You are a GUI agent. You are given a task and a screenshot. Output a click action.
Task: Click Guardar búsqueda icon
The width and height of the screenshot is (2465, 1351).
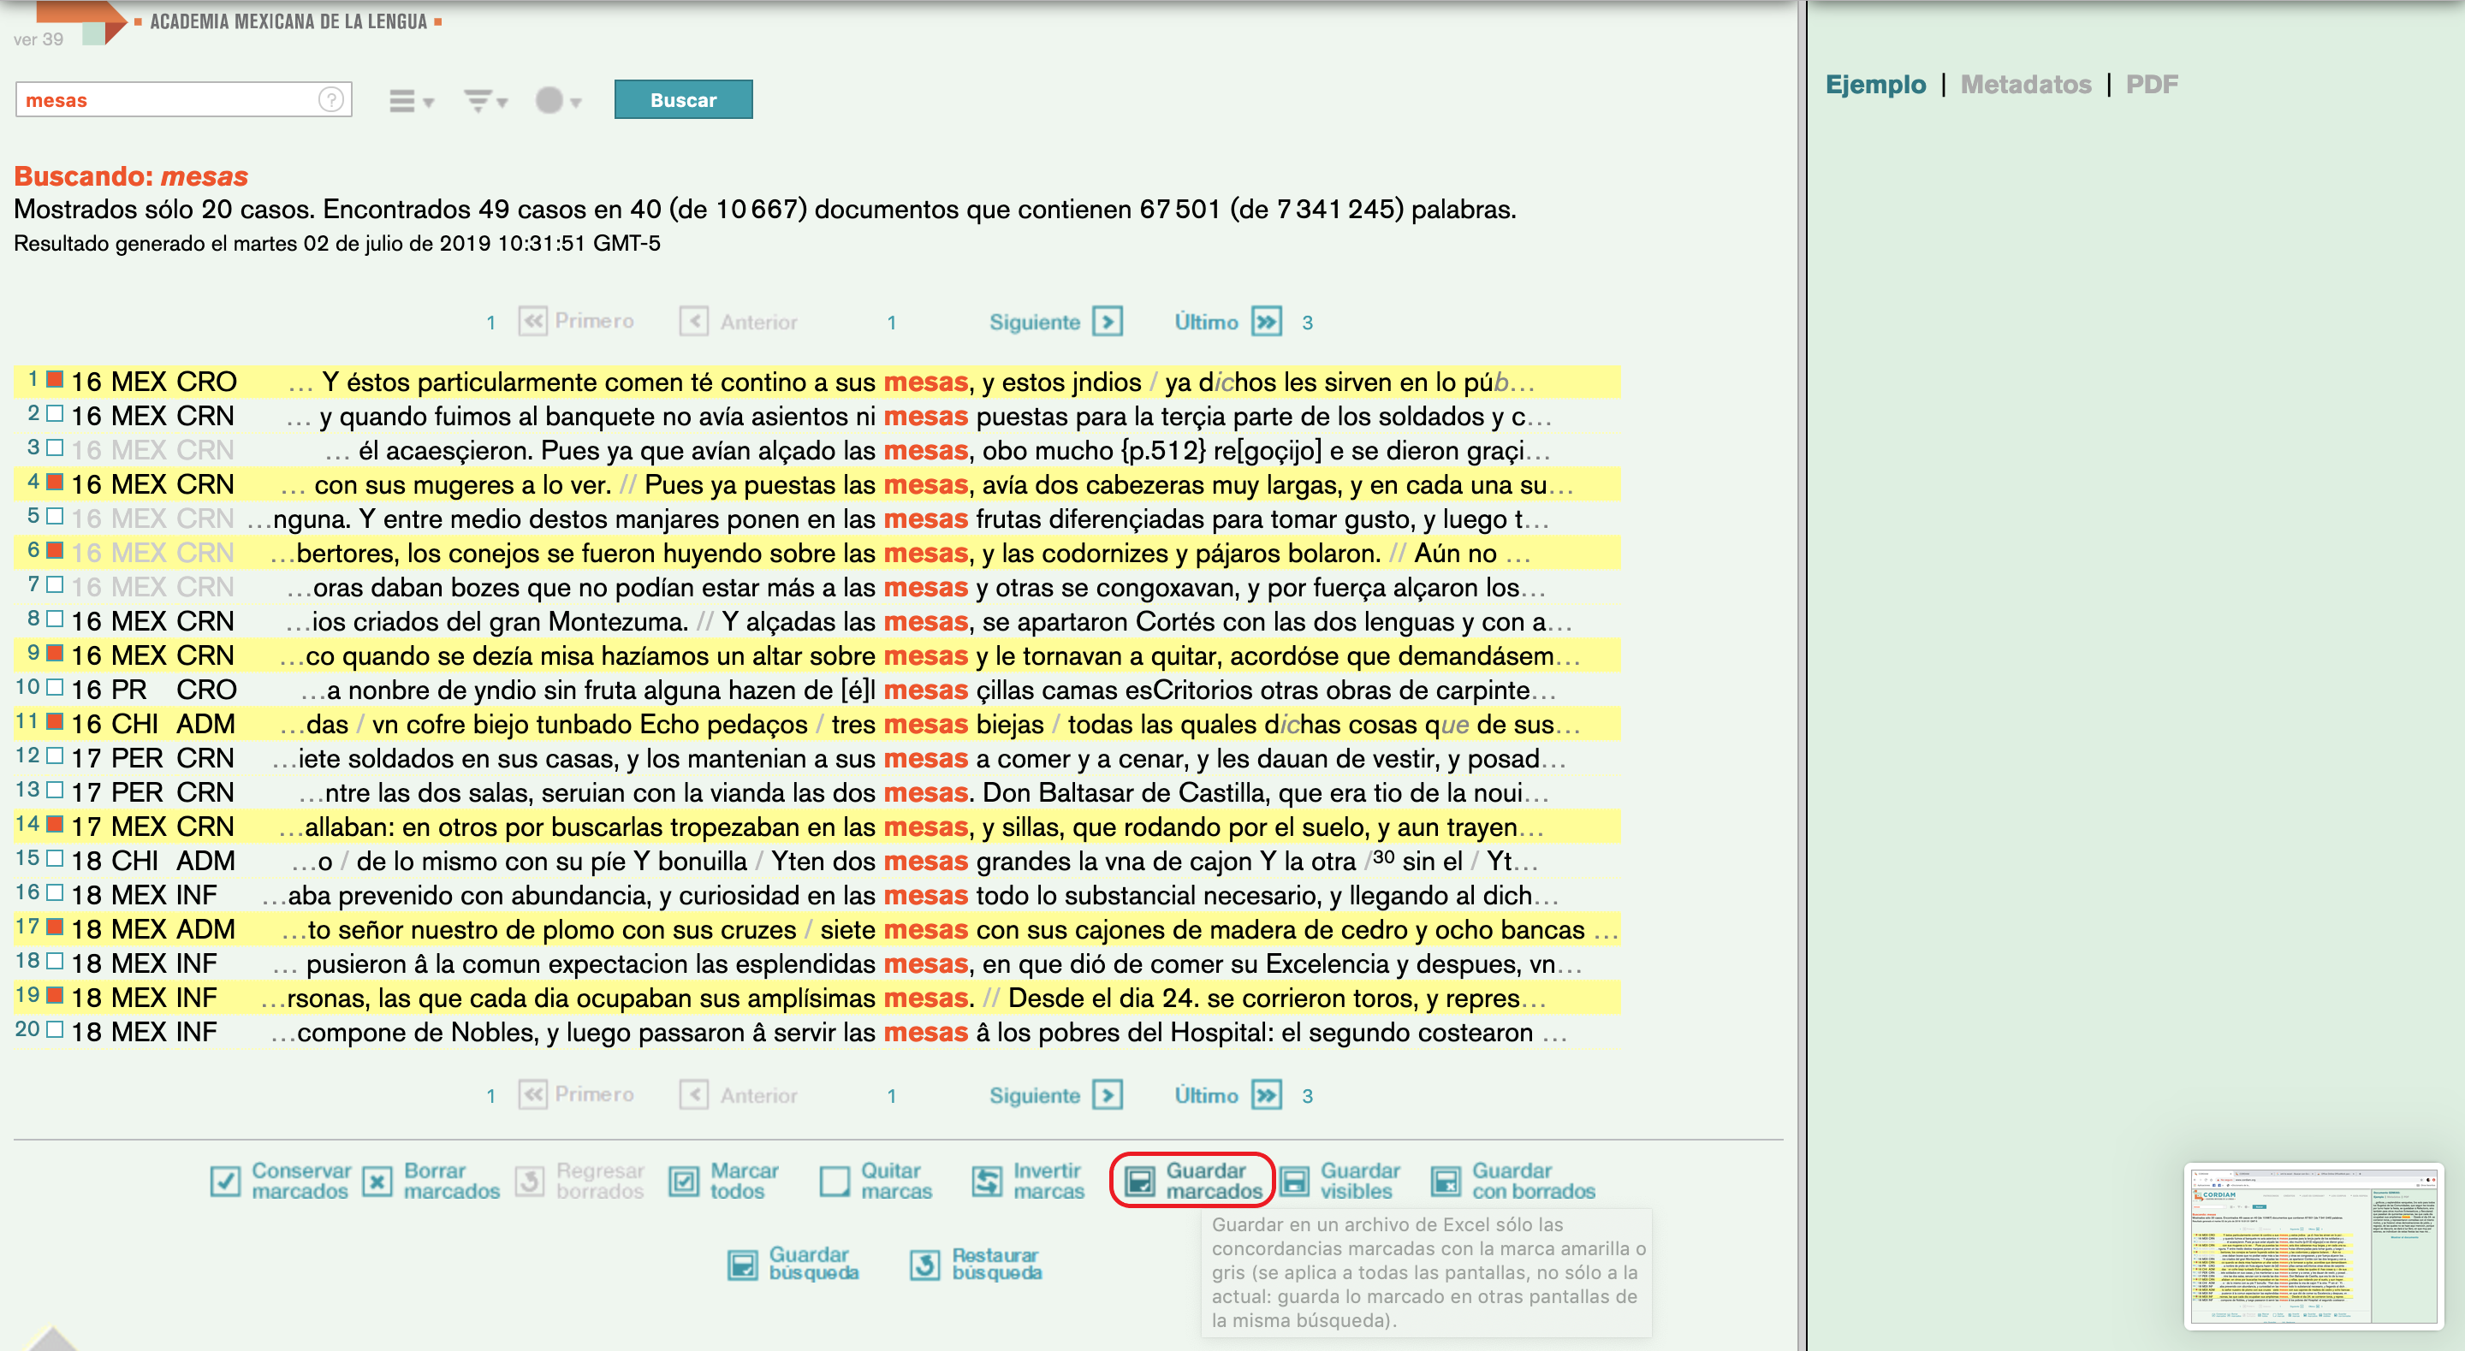click(x=743, y=1265)
